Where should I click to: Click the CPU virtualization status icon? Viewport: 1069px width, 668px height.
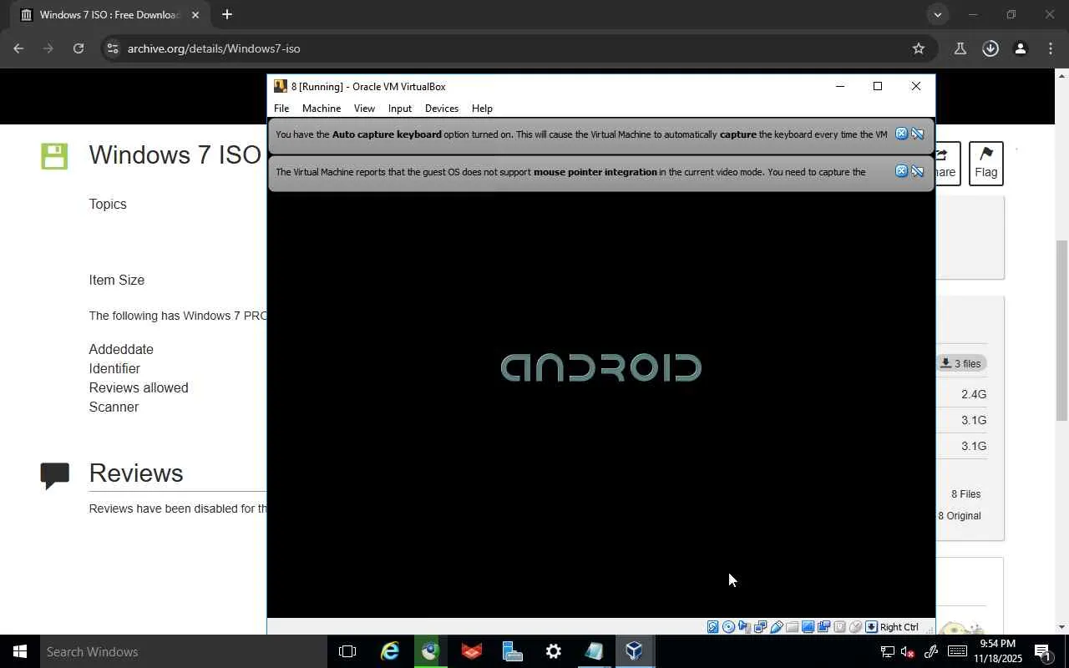pos(840,627)
